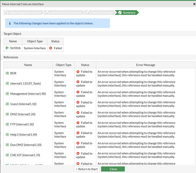This screenshot has height=173, width=196.
Task: Go to Select Migration Option step
Action: click(x=22, y=13)
